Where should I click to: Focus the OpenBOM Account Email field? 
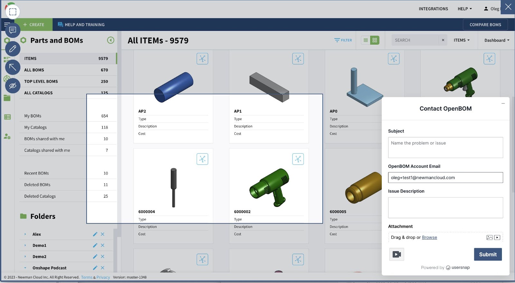pos(445,178)
